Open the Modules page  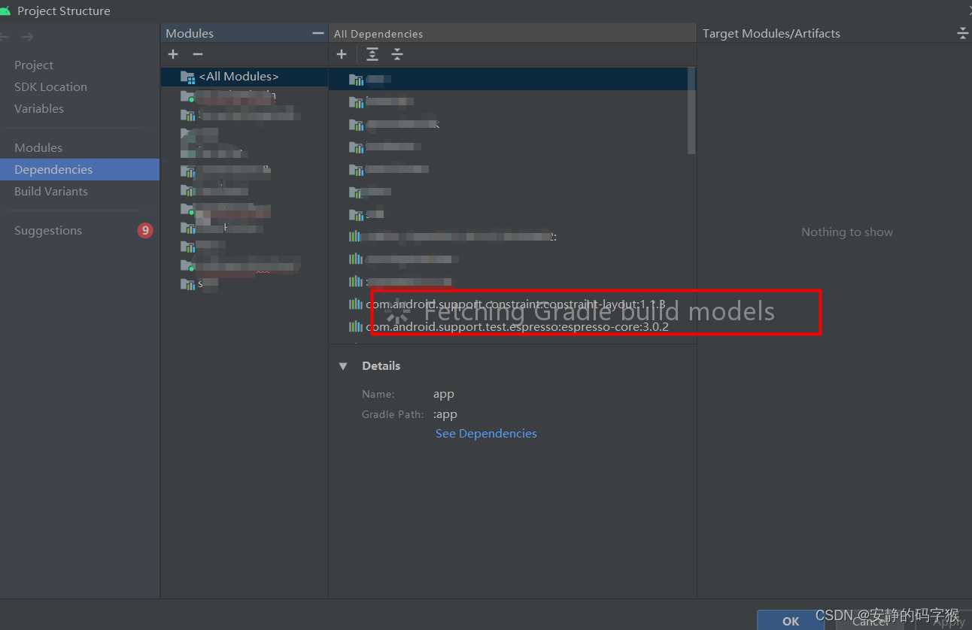click(x=38, y=148)
